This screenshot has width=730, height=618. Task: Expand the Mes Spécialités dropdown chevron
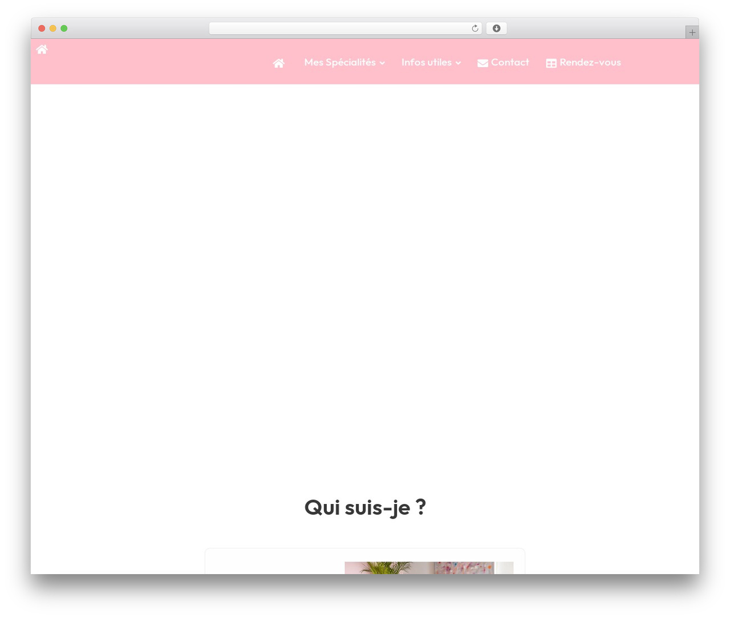[x=382, y=63]
